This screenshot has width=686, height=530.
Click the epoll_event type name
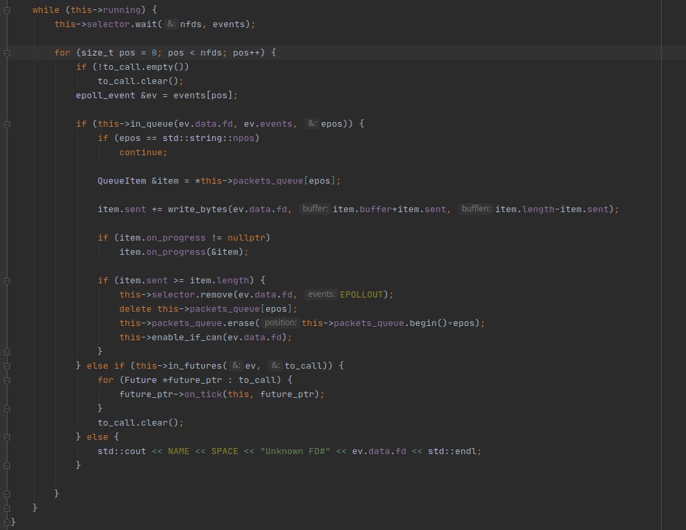coord(106,96)
